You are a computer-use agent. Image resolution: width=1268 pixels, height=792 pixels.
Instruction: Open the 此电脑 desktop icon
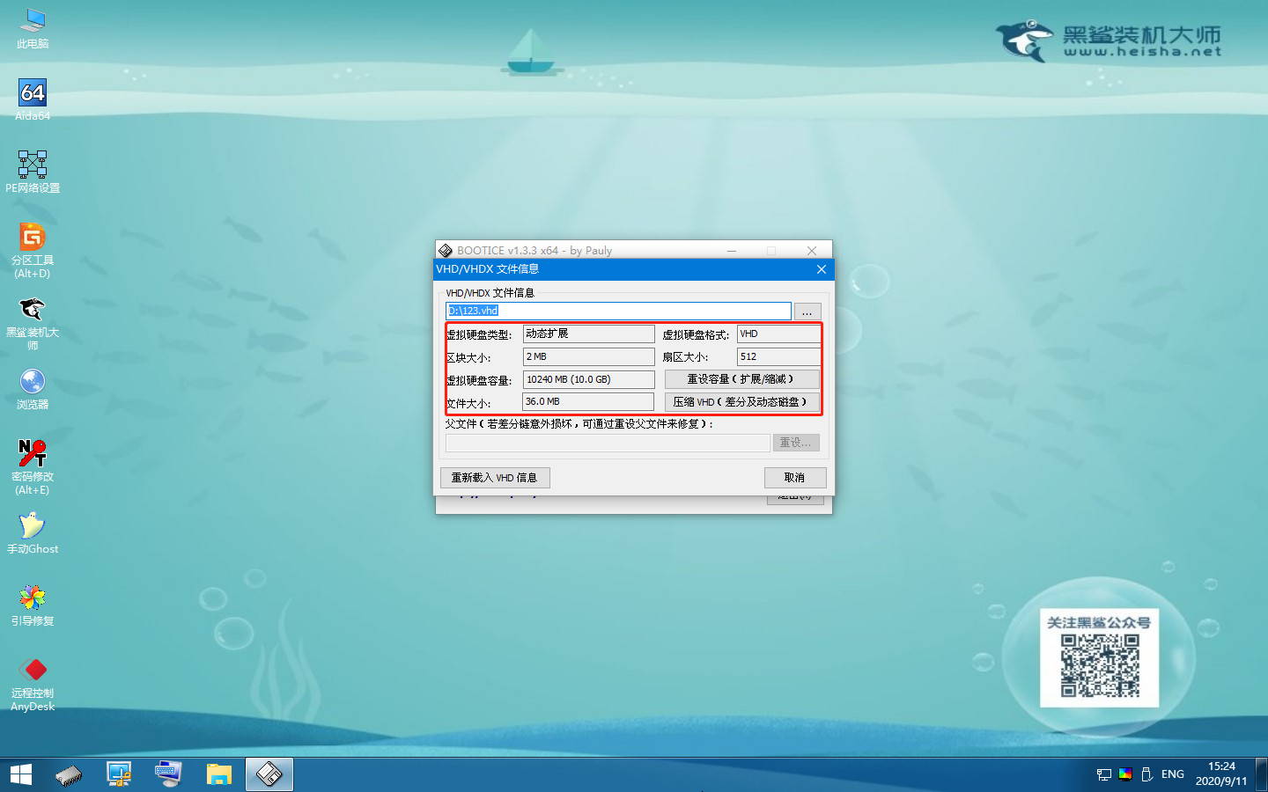[33, 27]
